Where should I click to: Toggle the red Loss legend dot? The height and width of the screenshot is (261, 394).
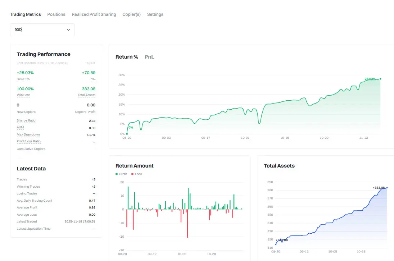pos(132,174)
